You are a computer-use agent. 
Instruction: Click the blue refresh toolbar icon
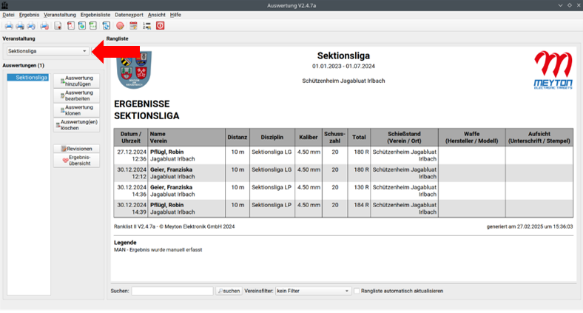[x=107, y=26]
